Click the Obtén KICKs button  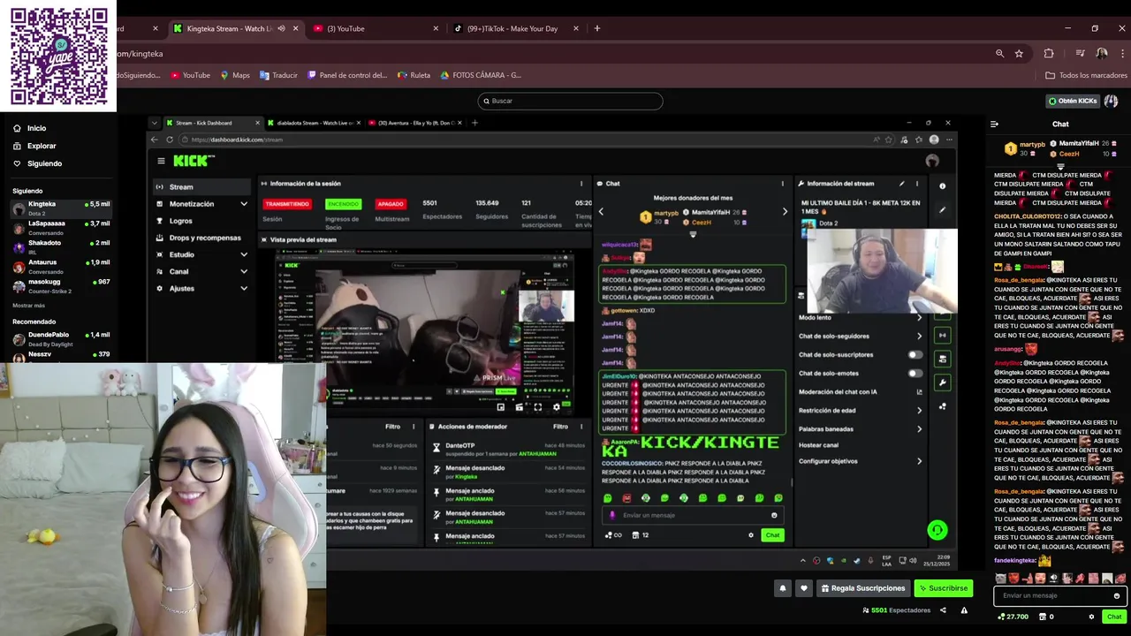pos(1072,101)
